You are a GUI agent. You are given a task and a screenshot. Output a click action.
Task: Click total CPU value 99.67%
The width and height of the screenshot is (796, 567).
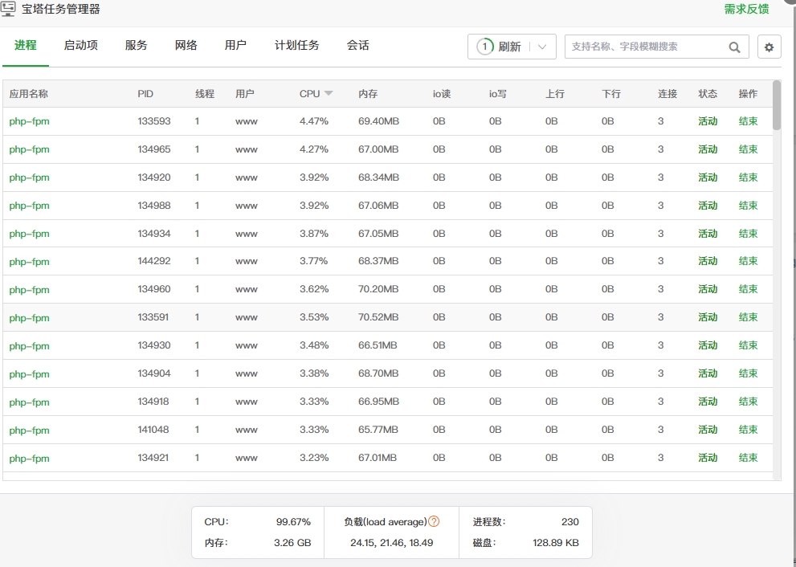pos(293,522)
